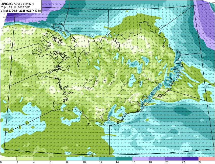Viewport: 215px width, 164px height.
Task: Click the legend scale label '8'
Action: 67,162
